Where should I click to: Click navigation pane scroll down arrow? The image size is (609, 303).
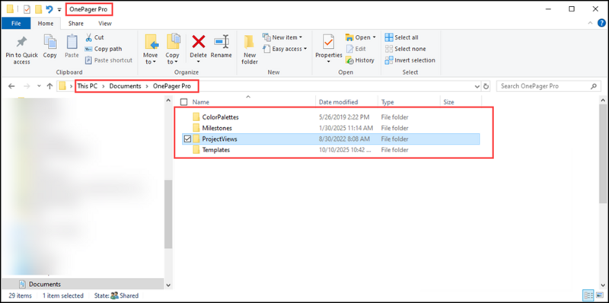tap(168, 285)
